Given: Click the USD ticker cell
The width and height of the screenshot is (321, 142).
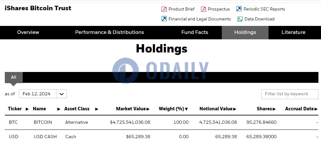Looking at the screenshot, I should [x=13, y=137].
